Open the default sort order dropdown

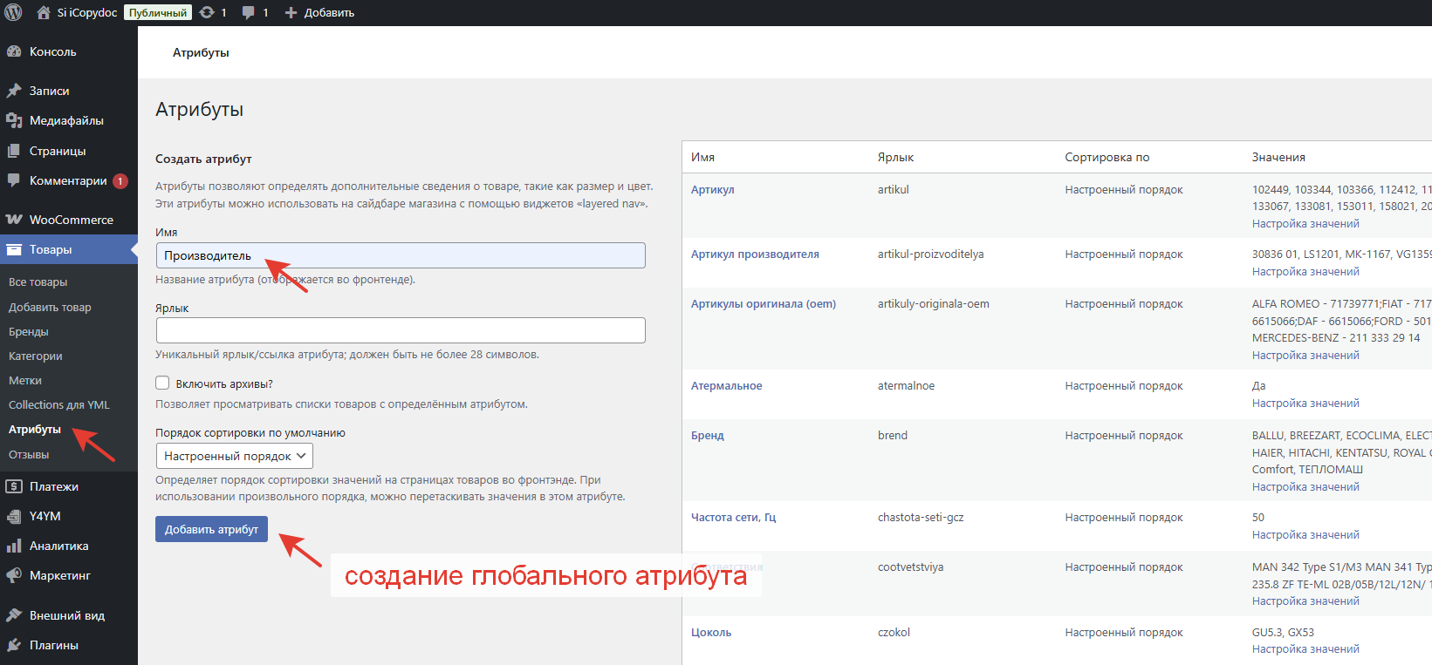(234, 456)
